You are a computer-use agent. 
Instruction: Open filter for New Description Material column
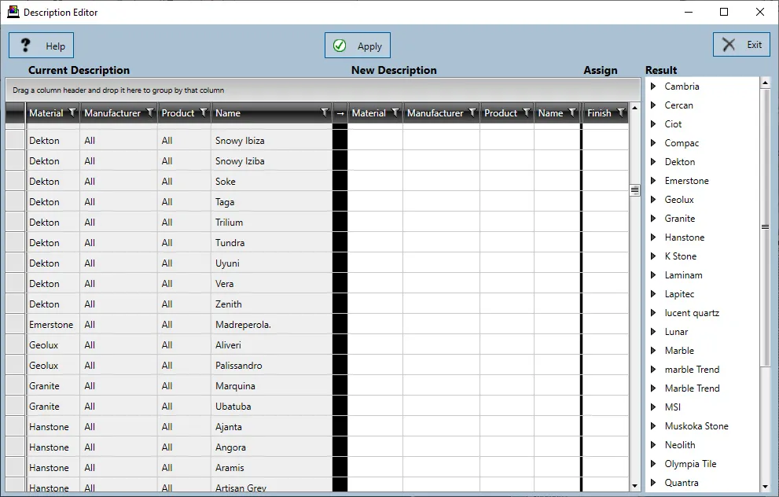(x=395, y=112)
